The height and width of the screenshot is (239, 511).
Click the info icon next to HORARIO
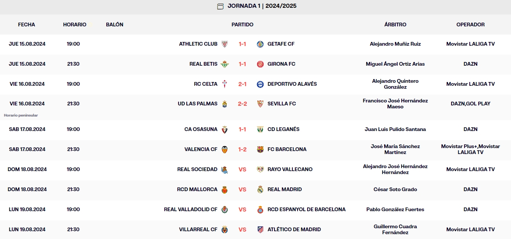pyautogui.click(x=89, y=23)
